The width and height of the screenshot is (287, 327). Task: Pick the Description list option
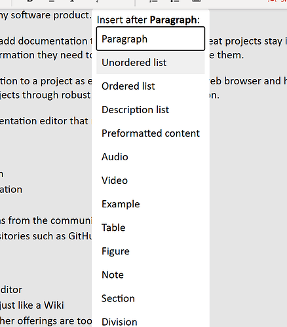[x=151, y=110]
